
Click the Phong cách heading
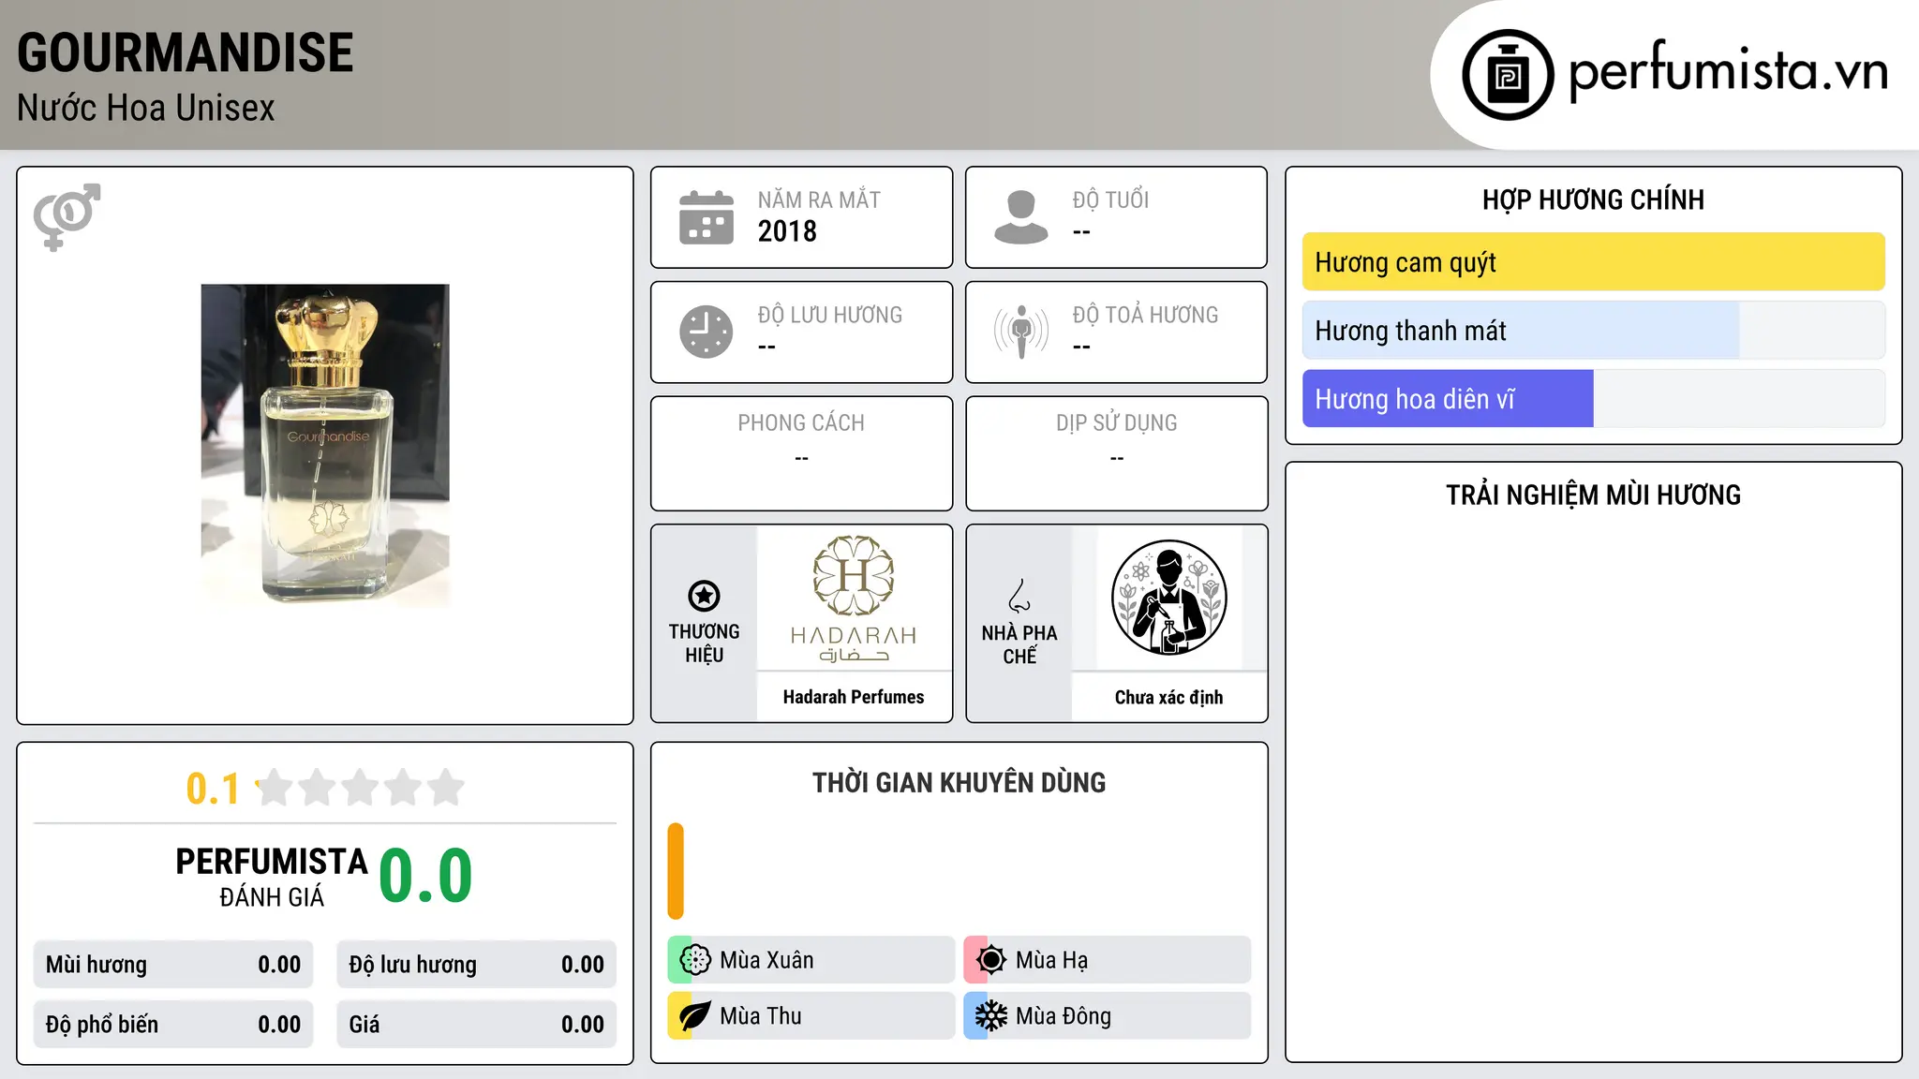[x=801, y=423]
